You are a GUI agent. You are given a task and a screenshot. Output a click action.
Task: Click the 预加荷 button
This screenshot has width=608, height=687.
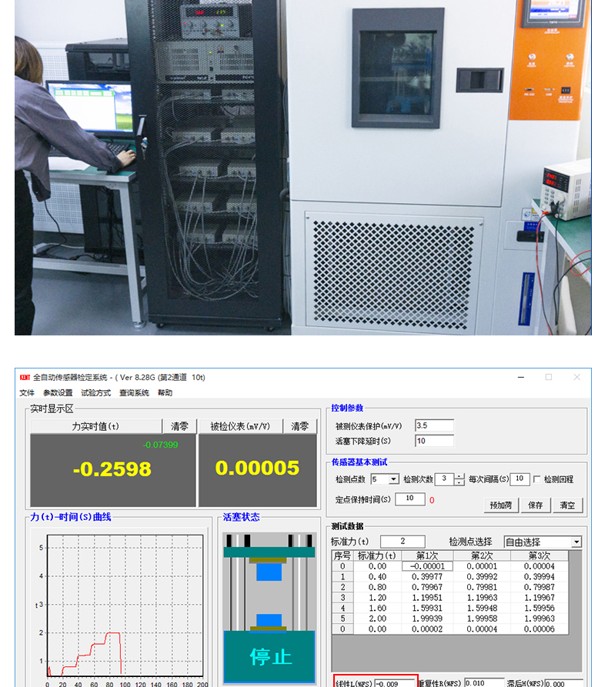[500, 505]
